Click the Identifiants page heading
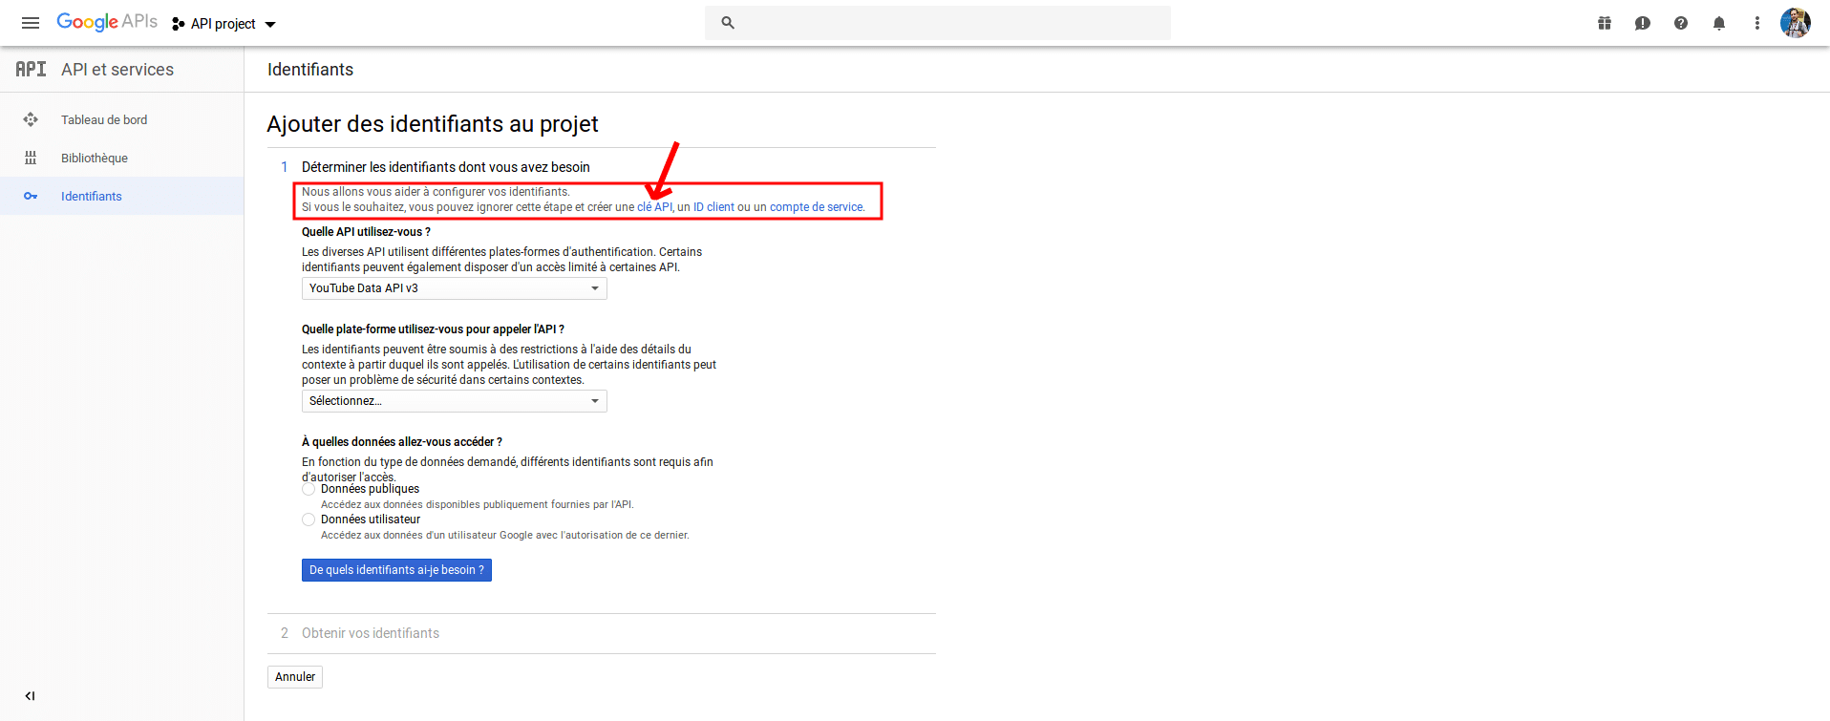 310,70
